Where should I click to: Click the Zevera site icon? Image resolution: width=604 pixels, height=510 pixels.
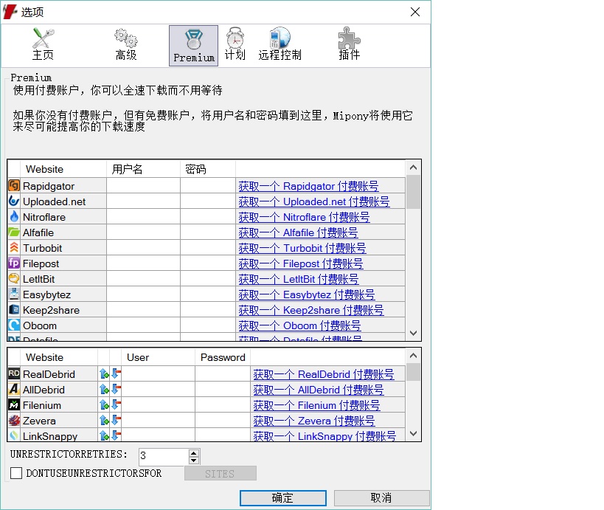point(14,420)
